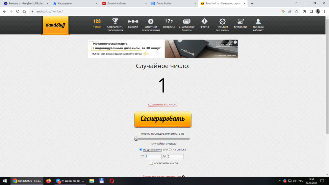Open the Windows Start menu
329x185 pixels.
click(5, 181)
